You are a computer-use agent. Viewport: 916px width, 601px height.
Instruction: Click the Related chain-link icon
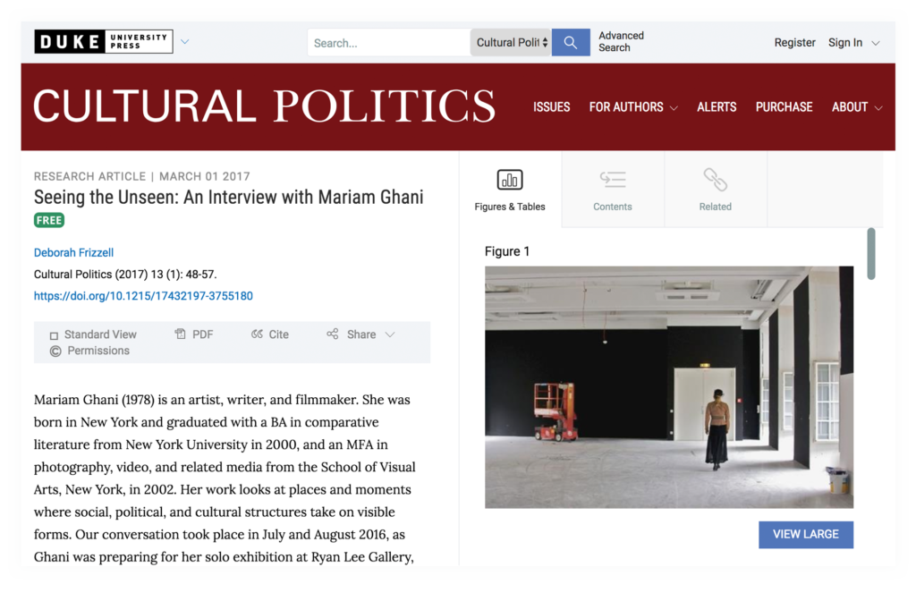715,180
